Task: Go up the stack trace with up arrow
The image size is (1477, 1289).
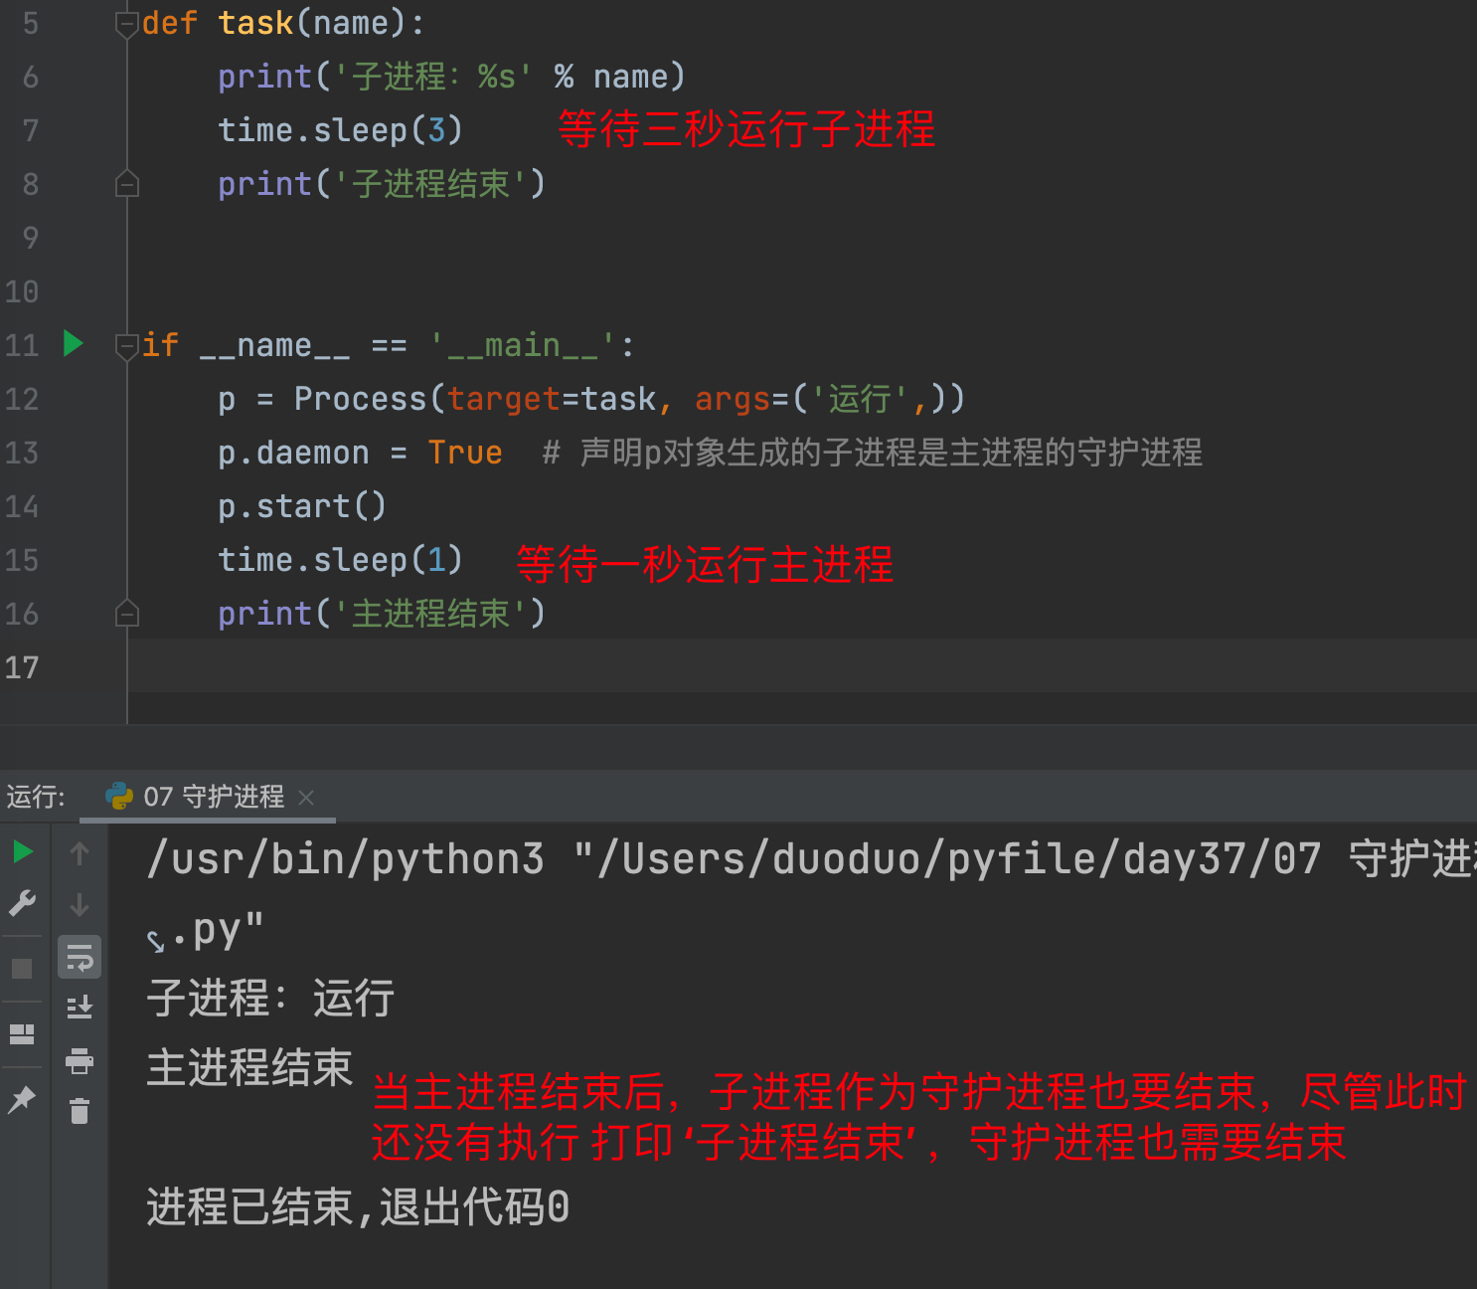Action: (80, 852)
